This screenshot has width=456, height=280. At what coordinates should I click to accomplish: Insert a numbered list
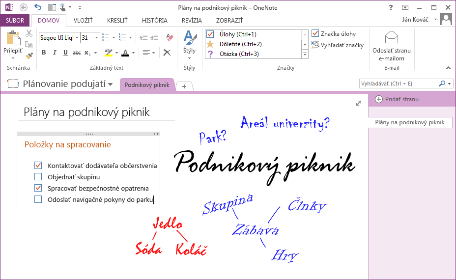[122, 37]
